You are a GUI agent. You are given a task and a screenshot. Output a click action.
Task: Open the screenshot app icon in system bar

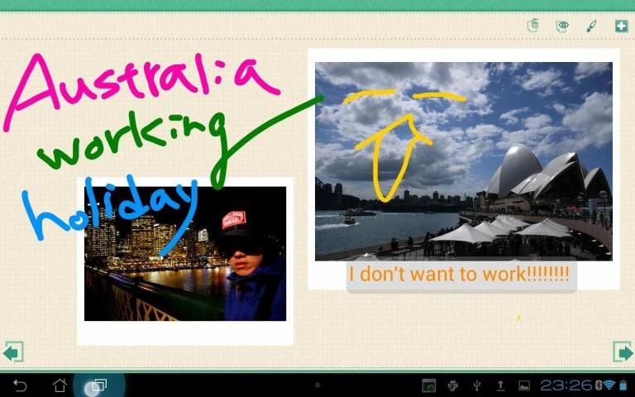(x=428, y=385)
